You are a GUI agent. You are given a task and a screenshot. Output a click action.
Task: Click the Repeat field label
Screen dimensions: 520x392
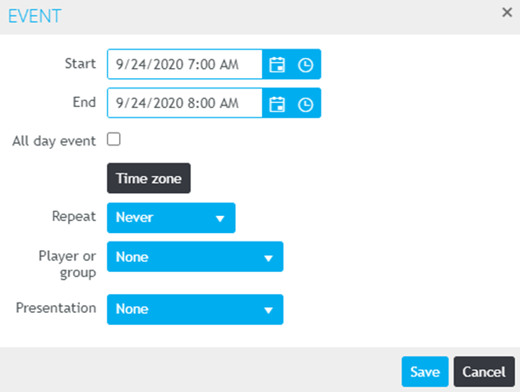coord(73,216)
